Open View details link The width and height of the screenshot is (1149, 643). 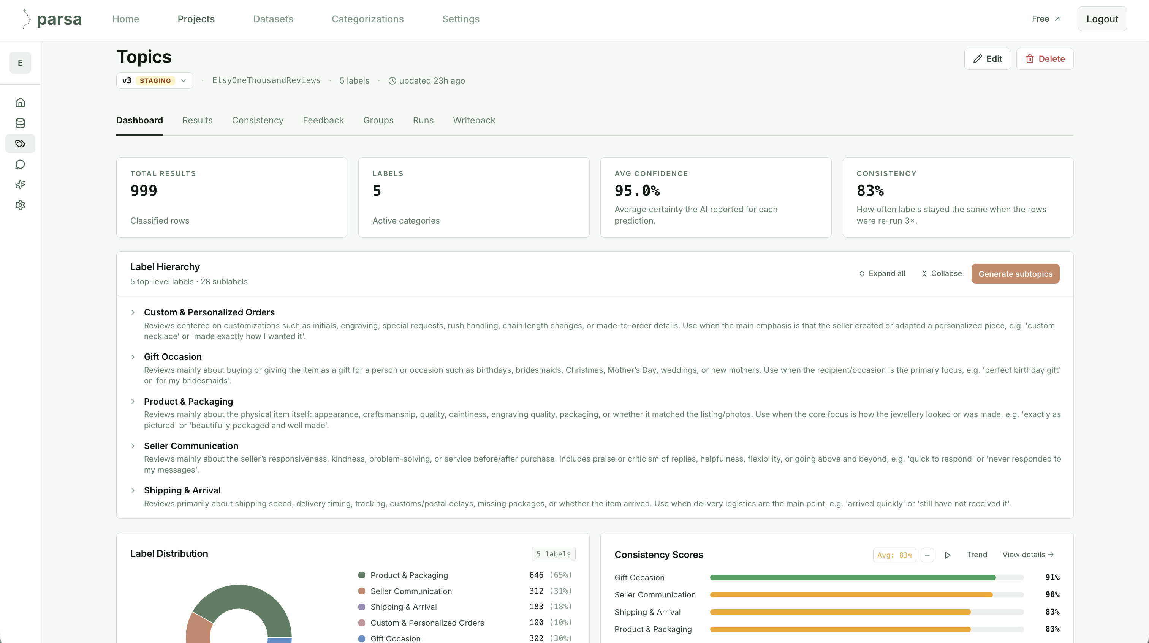click(x=1028, y=555)
